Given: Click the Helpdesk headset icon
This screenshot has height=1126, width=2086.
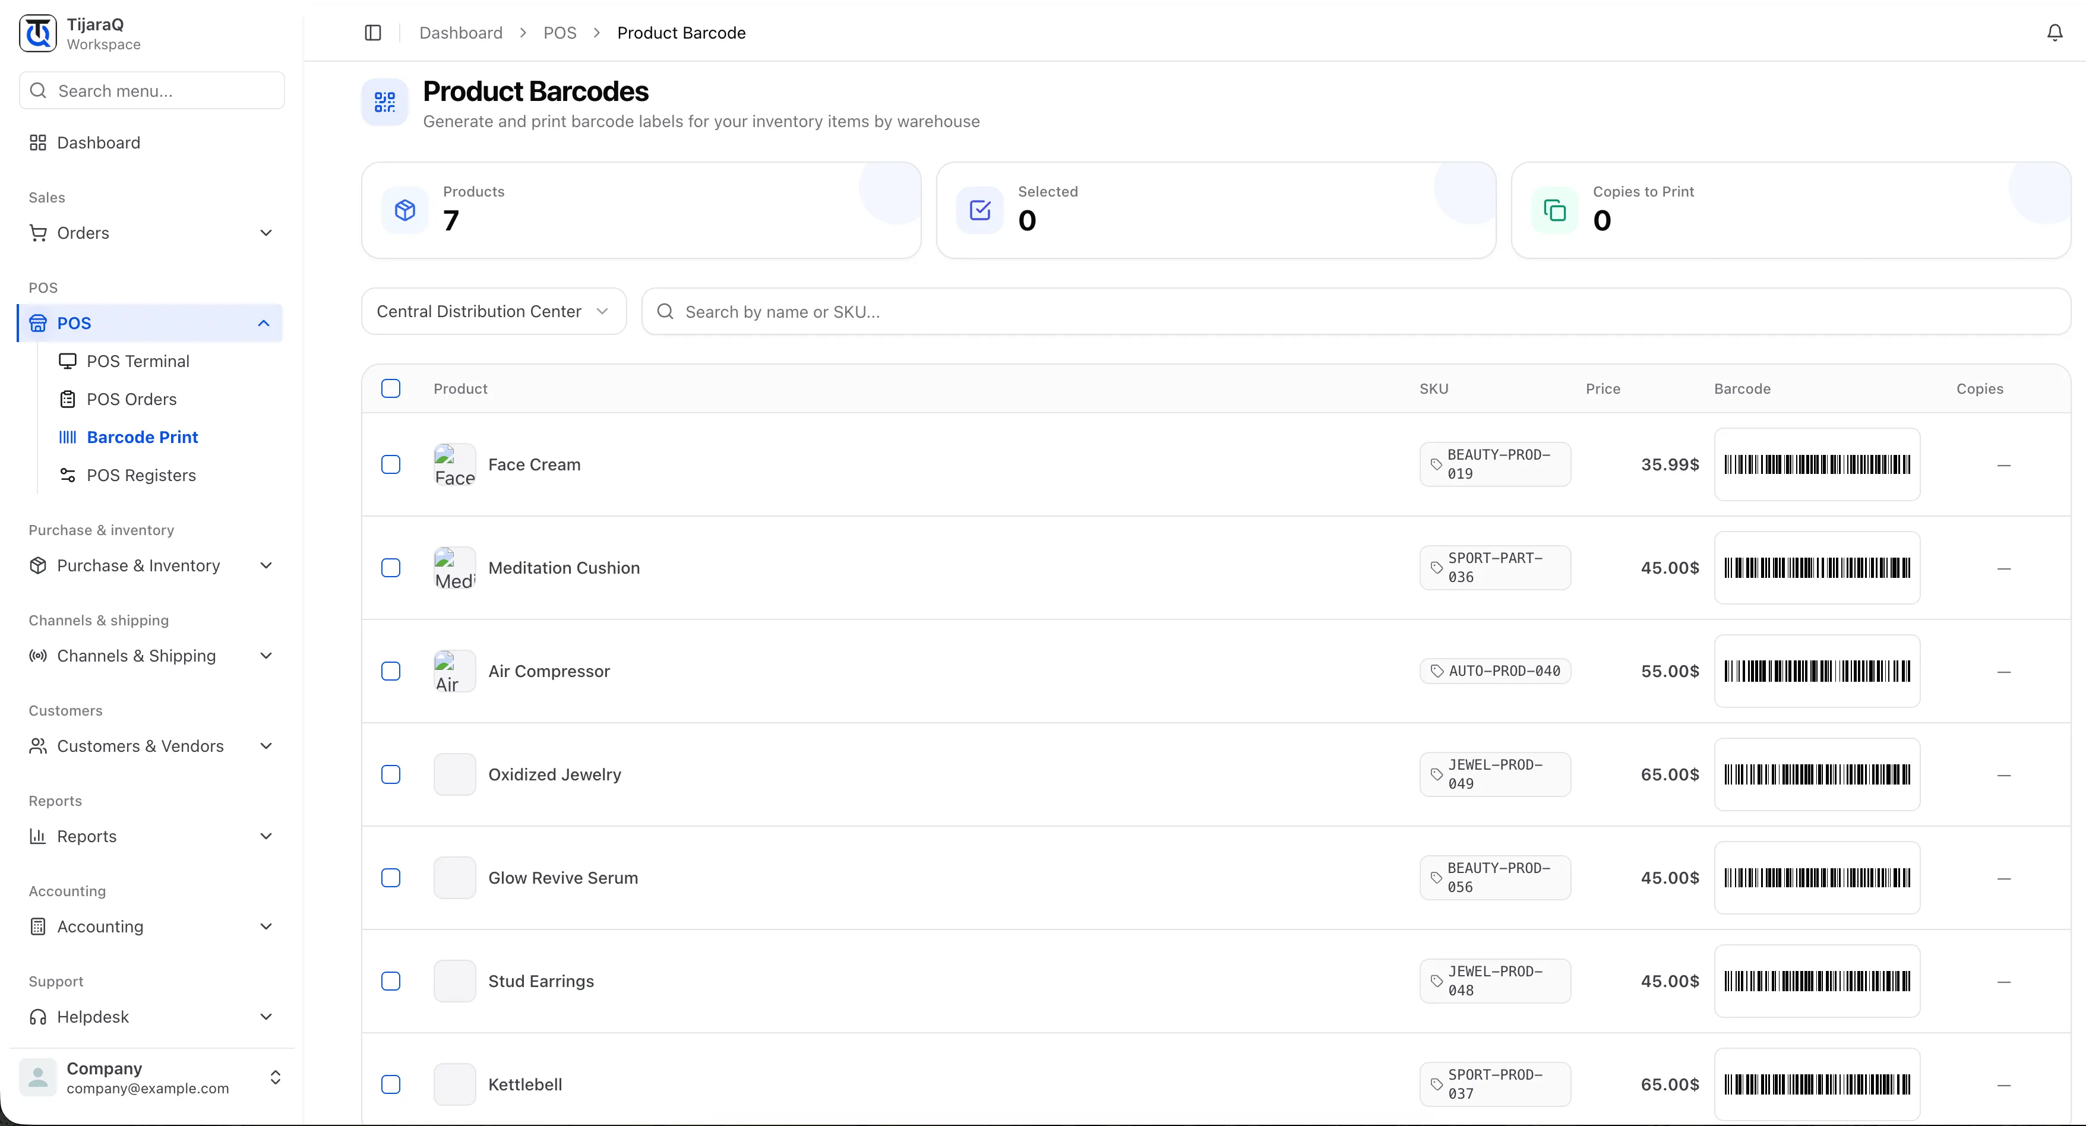Looking at the screenshot, I should [x=38, y=1017].
